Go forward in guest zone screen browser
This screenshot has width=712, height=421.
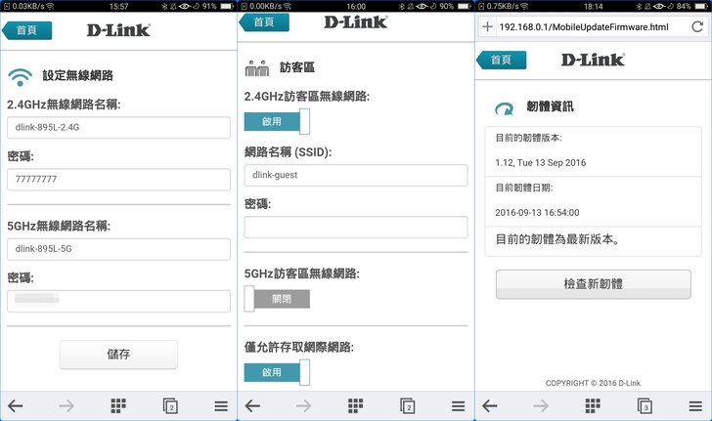304,405
